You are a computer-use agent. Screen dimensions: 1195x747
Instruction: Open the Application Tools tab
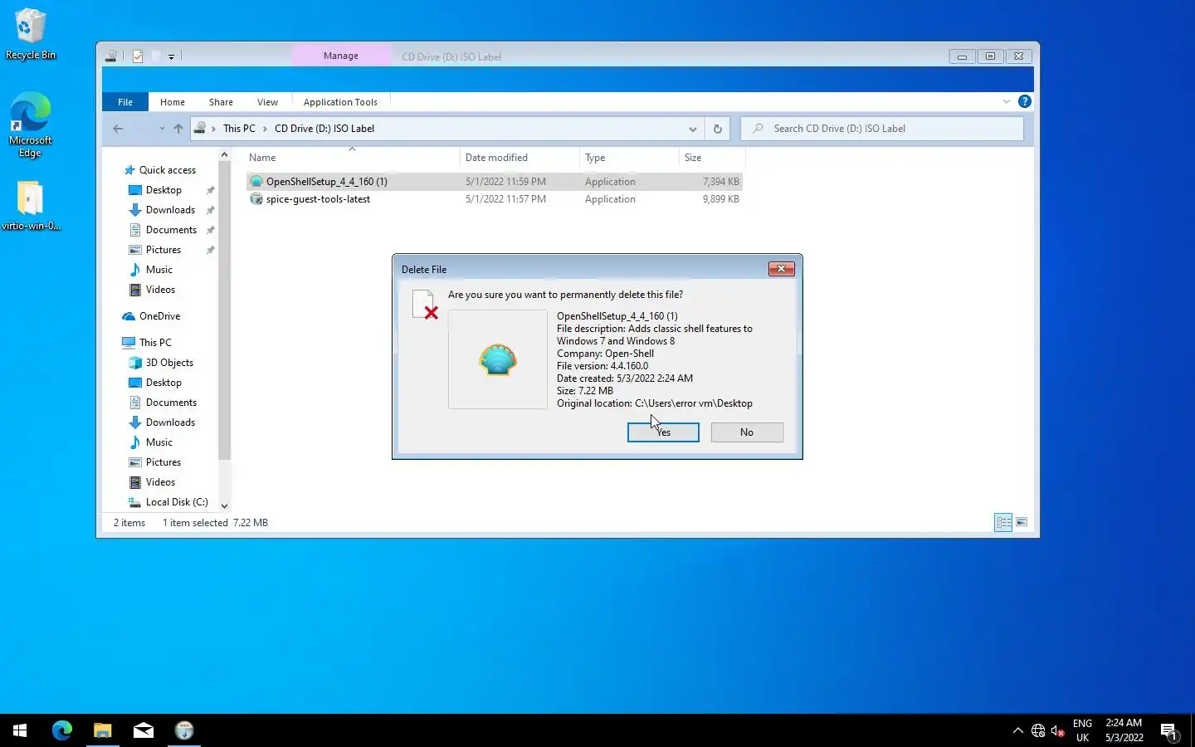point(340,102)
